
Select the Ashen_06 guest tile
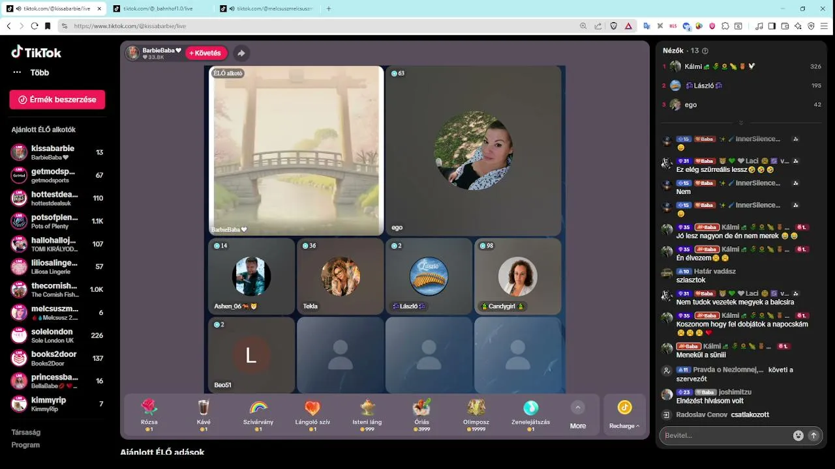[x=251, y=276]
